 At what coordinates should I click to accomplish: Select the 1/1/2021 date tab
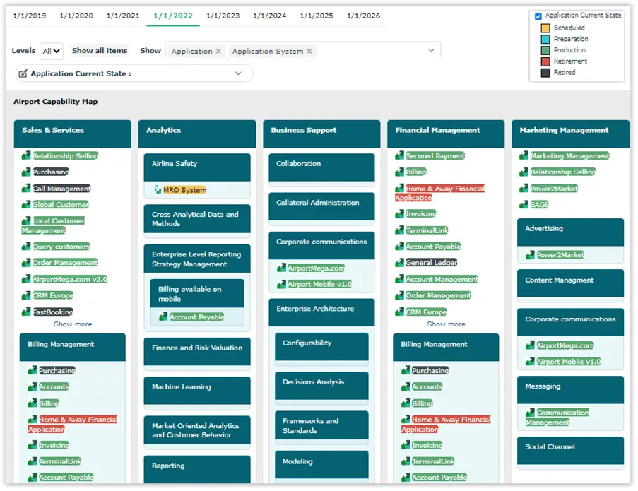tap(123, 16)
